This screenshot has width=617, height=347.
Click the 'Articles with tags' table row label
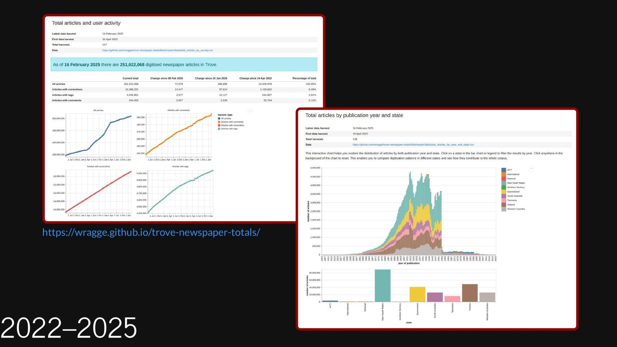(x=63, y=95)
